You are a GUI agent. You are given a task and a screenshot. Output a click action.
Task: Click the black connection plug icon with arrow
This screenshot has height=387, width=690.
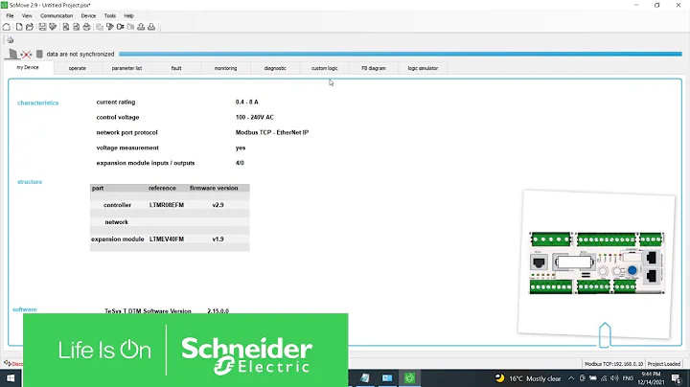110,27
